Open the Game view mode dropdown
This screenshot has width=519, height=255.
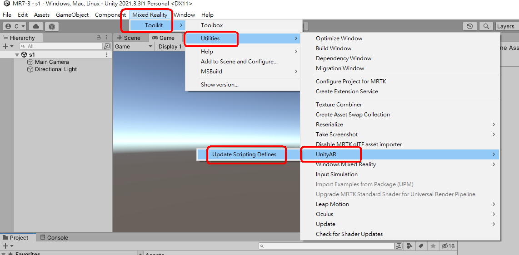[x=134, y=47]
